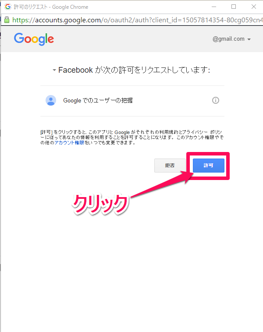Close the permission request window
The height and width of the screenshot is (332, 263).
[x=254, y=7]
